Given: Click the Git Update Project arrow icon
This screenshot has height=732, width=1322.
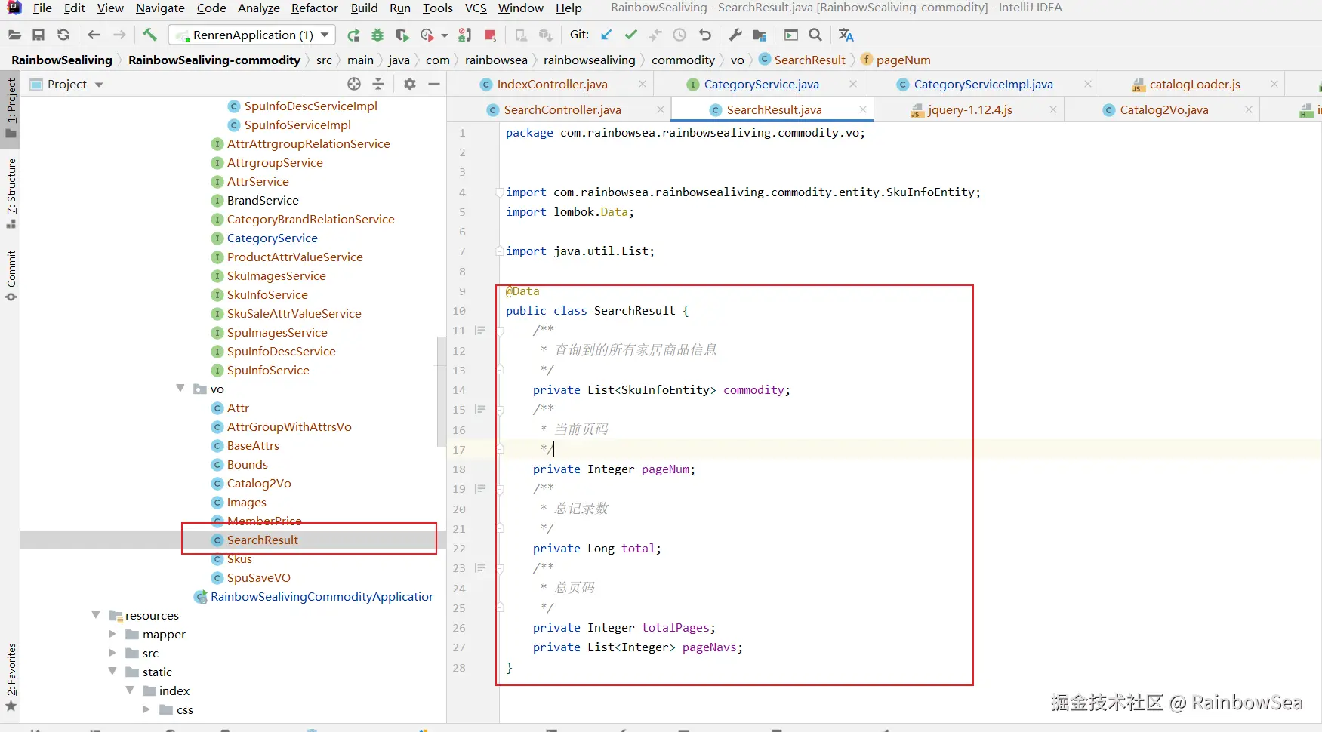Looking at the screenshot, I should (606, 35).
